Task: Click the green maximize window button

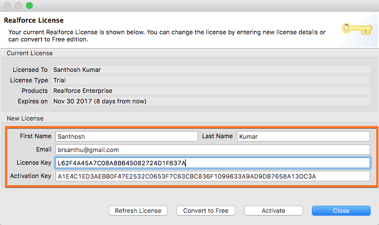Action: click(x=29, y=6)
